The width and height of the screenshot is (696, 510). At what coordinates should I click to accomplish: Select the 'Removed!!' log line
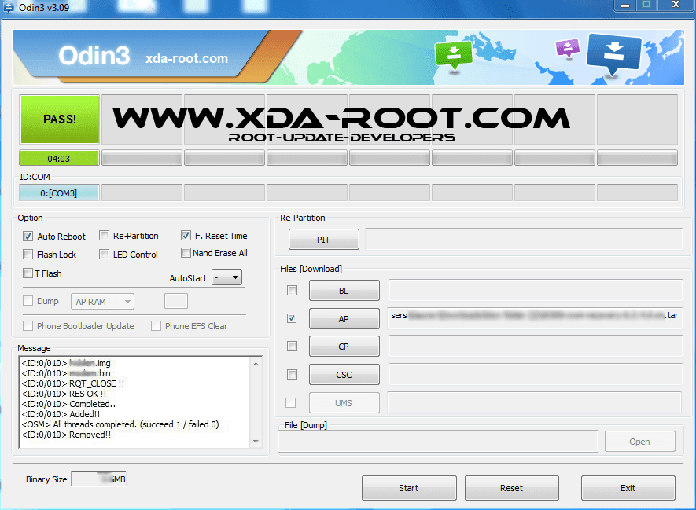click(67, 435)
